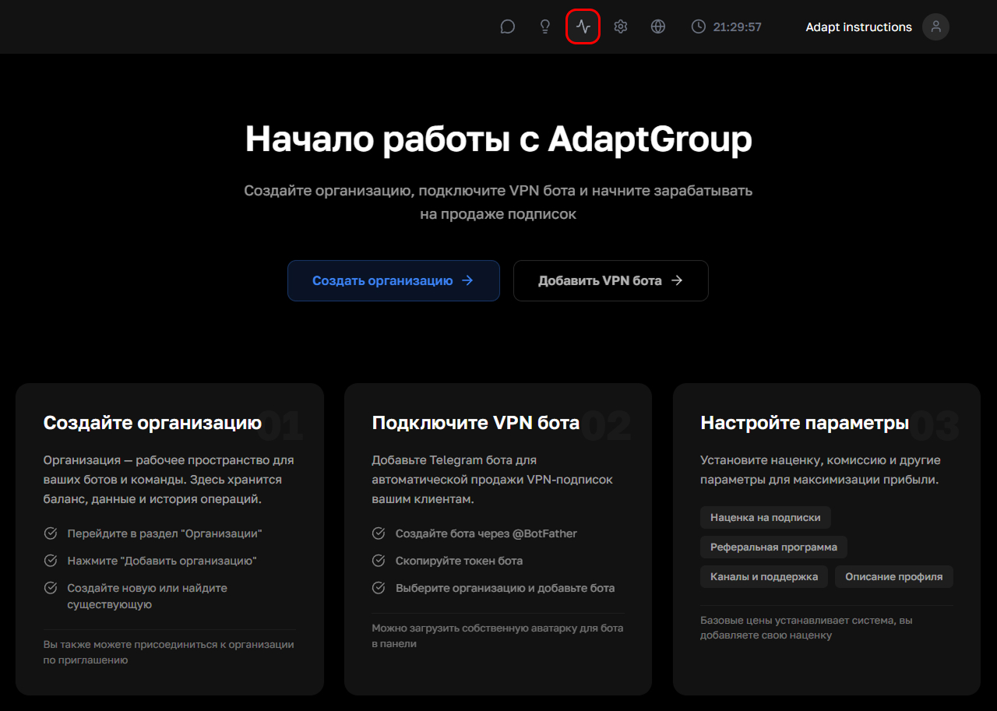997x711 pixels.
Task: Click the lightbulb ideas icon
Action: point(545,27)
